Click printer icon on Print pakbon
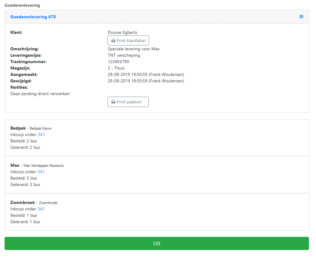Screen dimensions: 316x257 point(113,102)
